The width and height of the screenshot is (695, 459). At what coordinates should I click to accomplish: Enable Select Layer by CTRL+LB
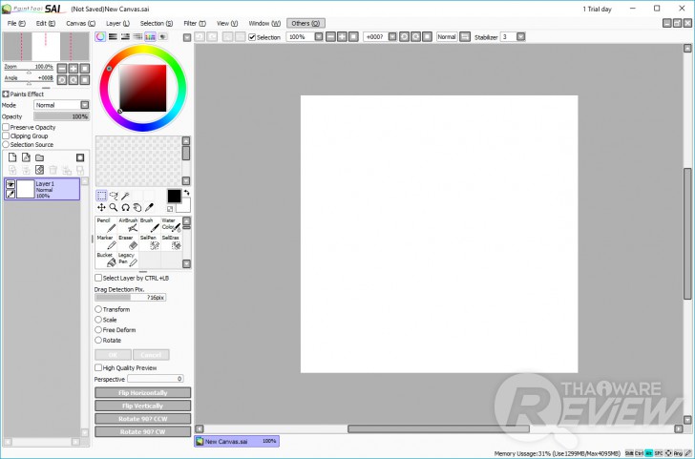[x=98, y=278]
